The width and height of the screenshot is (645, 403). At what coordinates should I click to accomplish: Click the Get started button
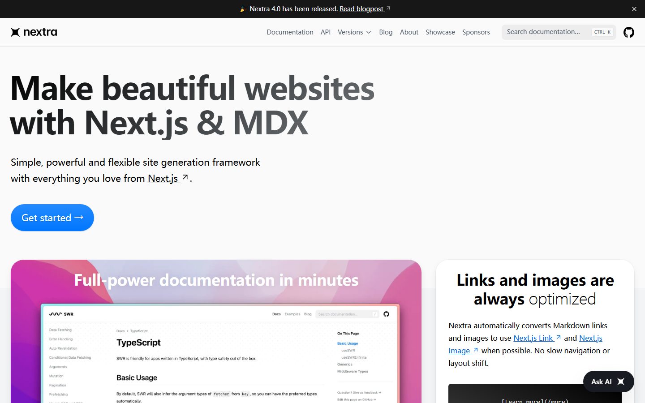click(x=52, y=218)
